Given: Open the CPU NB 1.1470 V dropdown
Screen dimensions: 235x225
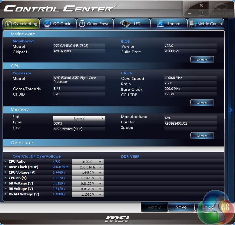Looking at the screenshot, I should [88, 178].
